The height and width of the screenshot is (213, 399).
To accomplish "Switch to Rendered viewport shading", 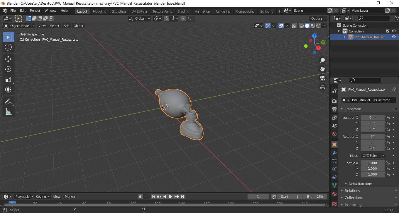I will click(x=318, y=26).
